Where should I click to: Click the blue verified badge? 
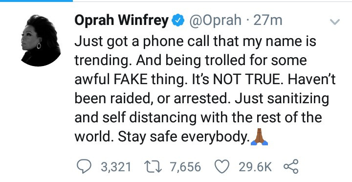coord(178,21)
